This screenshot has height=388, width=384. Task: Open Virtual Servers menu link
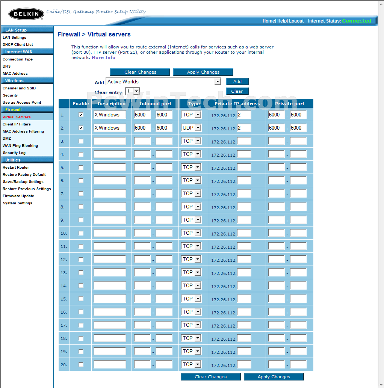(17, 117)
